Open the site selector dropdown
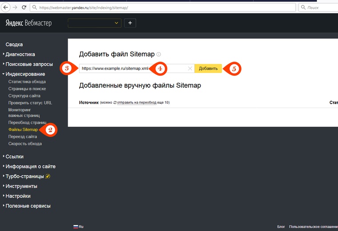 click(94, 23)
